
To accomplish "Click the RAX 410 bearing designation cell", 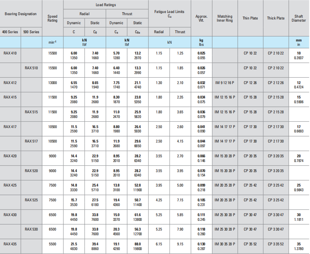I will click(10, 53).
